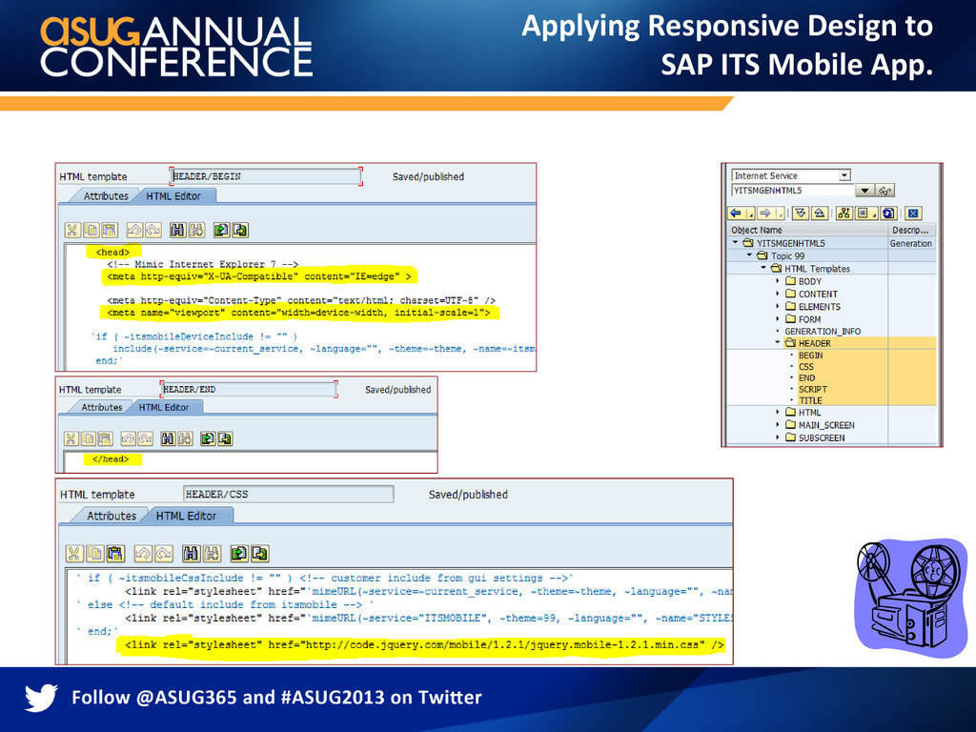
Task: Click Find Next icon in HEADER/BEGIN editor
Action: point(196,231)
